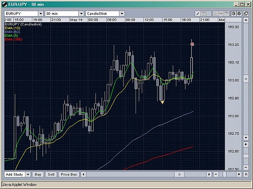Maximize the EUR/JPY chart window
Screen dimensions: 253x189
tap(242, 4)
